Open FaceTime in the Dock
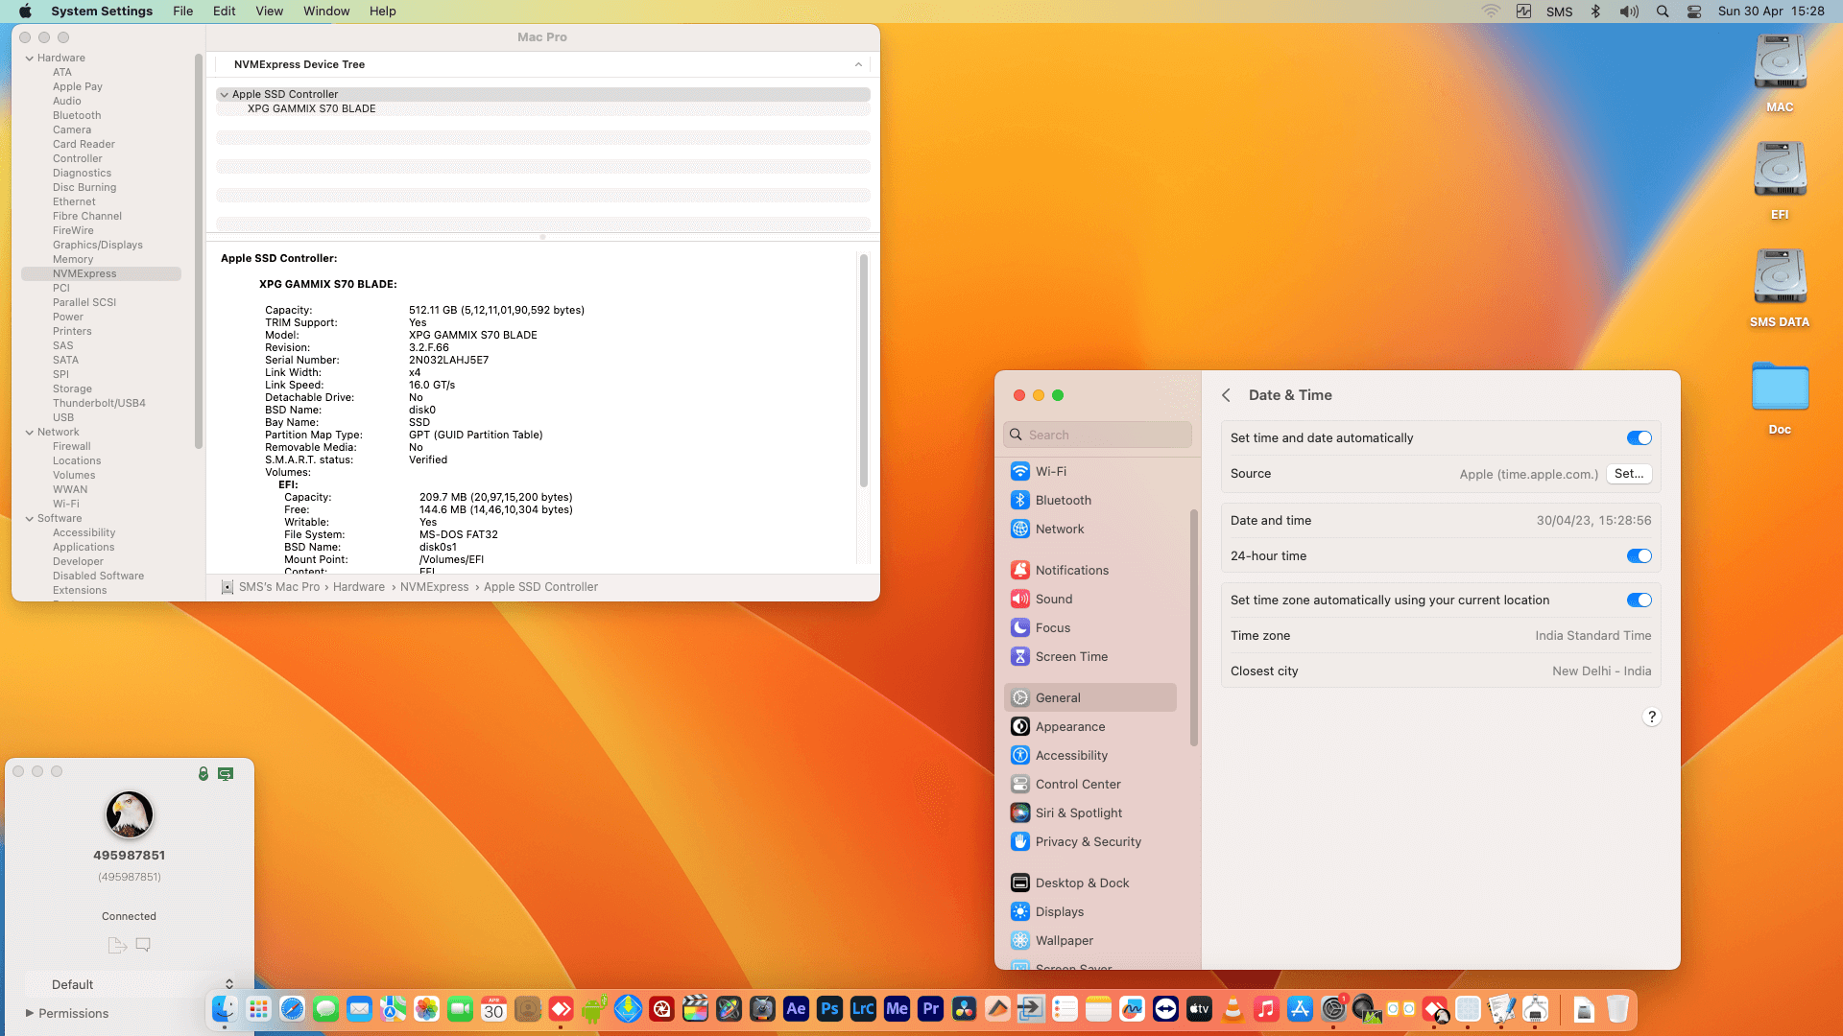This screenshot has width=1843, height=1036. (460, 1009)
